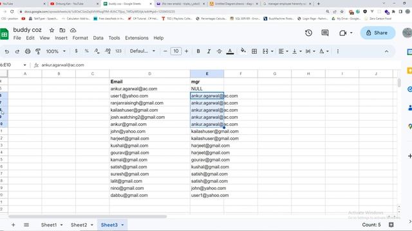Collapse the menus with chevron arrow
The image size is (412, 231).
[386, 51]
